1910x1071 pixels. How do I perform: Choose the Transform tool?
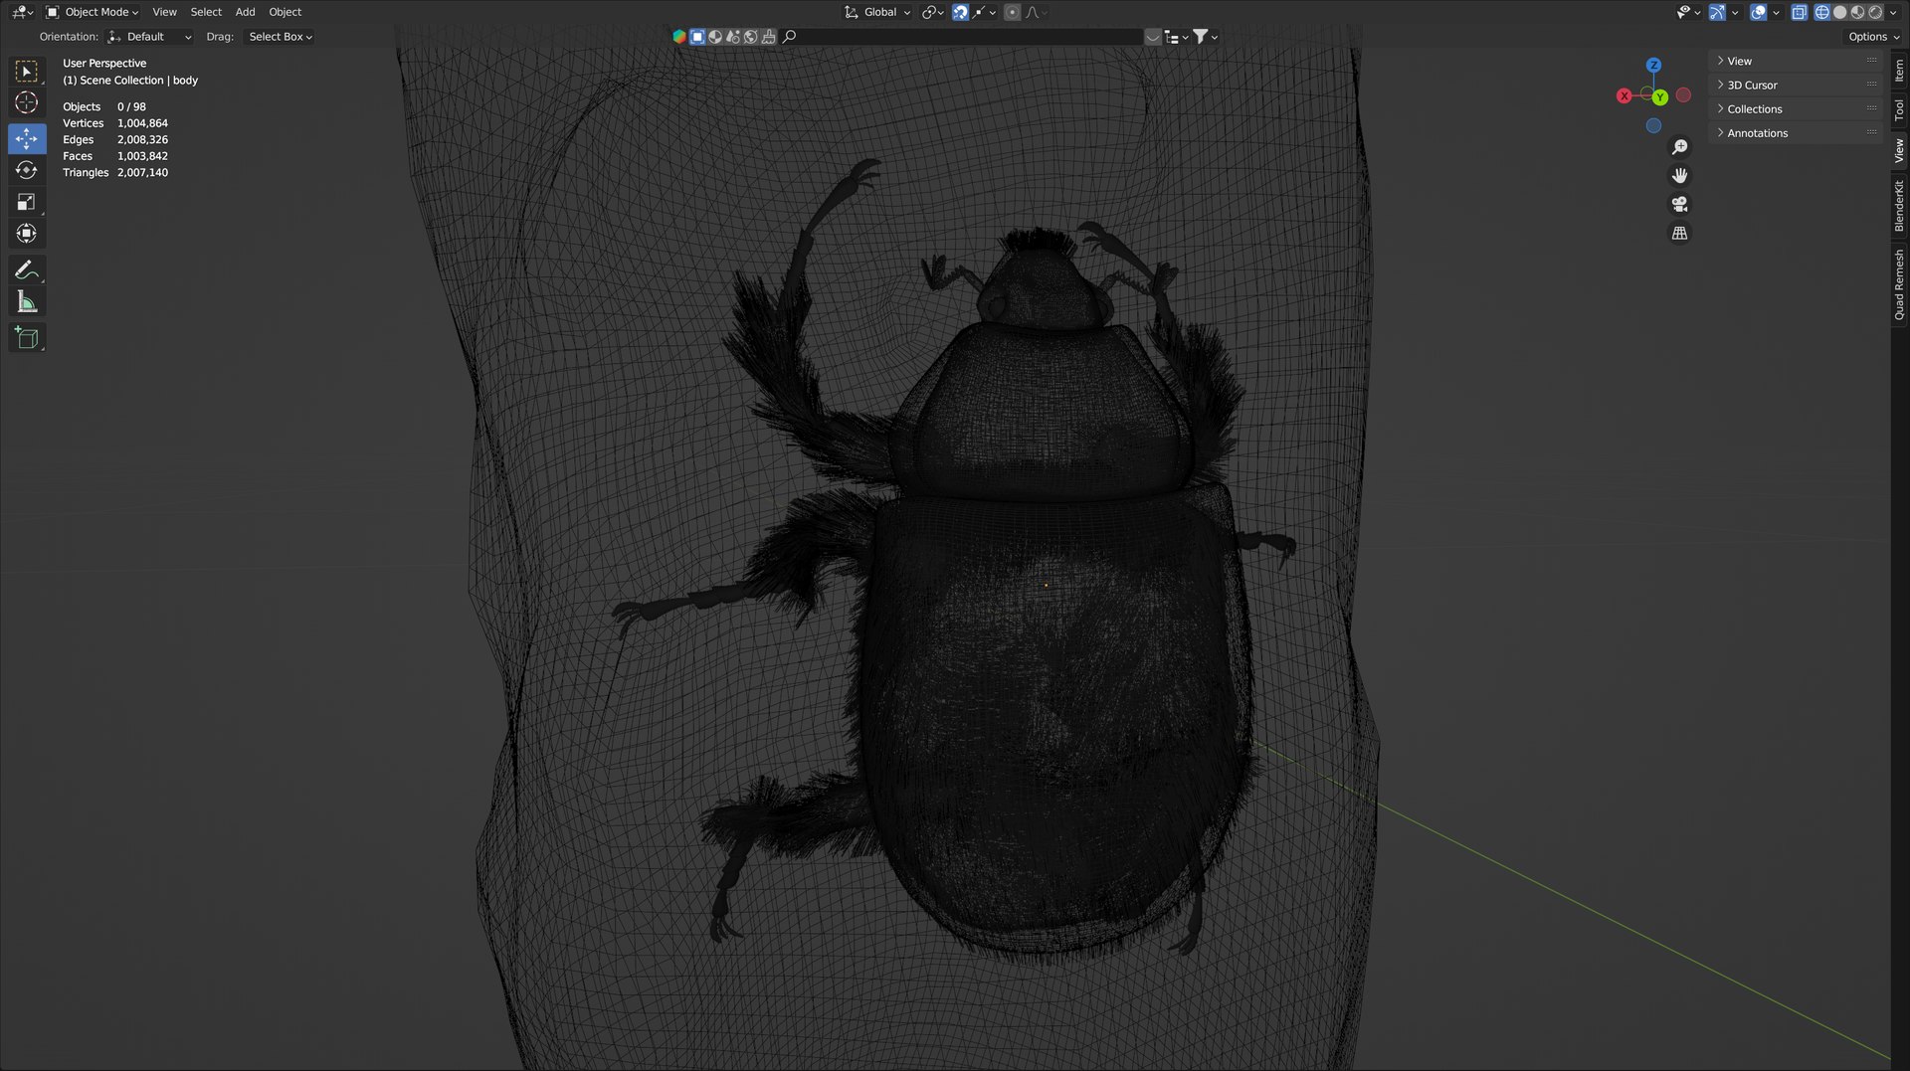coord(27,234)
